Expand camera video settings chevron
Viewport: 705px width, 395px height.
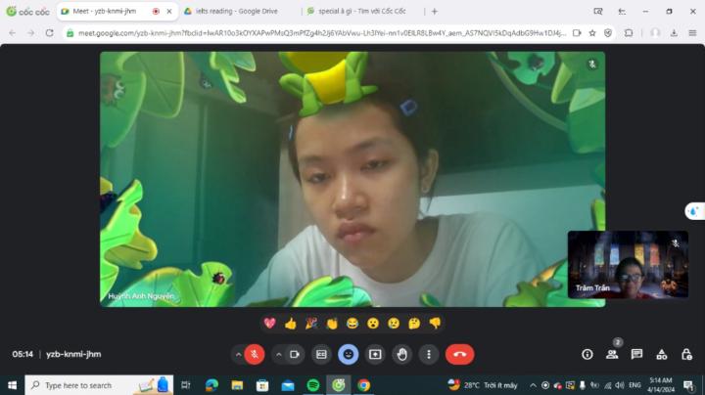coord(279,355)
